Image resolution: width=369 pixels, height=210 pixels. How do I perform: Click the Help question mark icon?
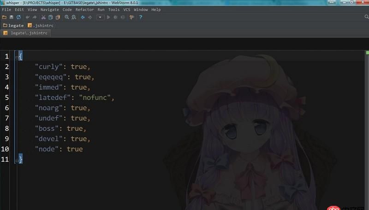141,17
